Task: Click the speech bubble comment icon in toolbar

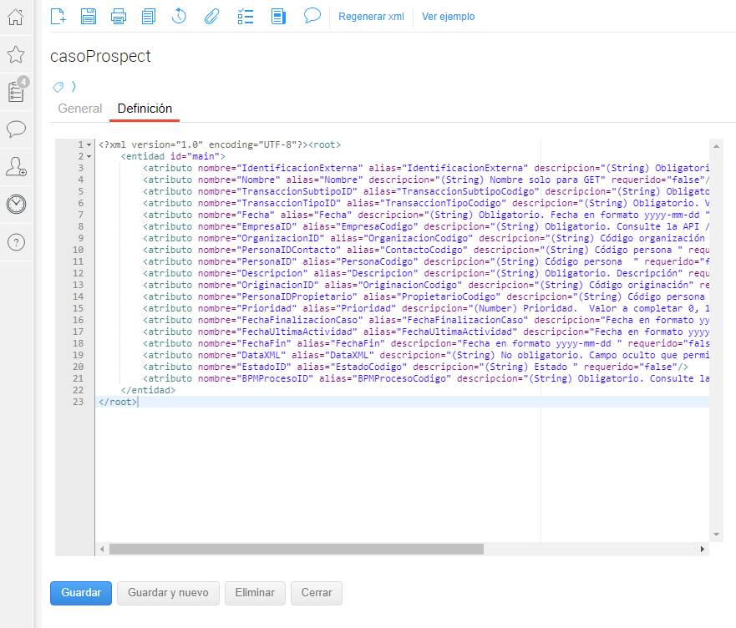Action: (x=312, y=16)
